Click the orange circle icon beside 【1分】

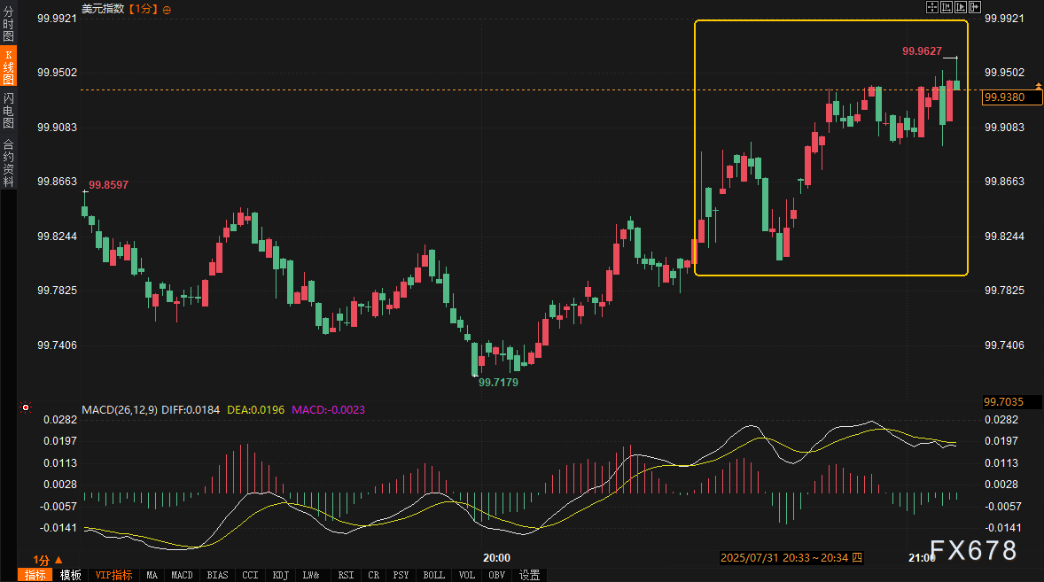[168, 9]
